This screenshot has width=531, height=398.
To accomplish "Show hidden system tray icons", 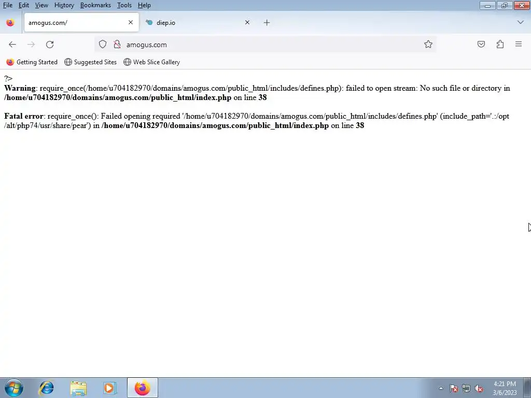I will click(x=441, y=388).
